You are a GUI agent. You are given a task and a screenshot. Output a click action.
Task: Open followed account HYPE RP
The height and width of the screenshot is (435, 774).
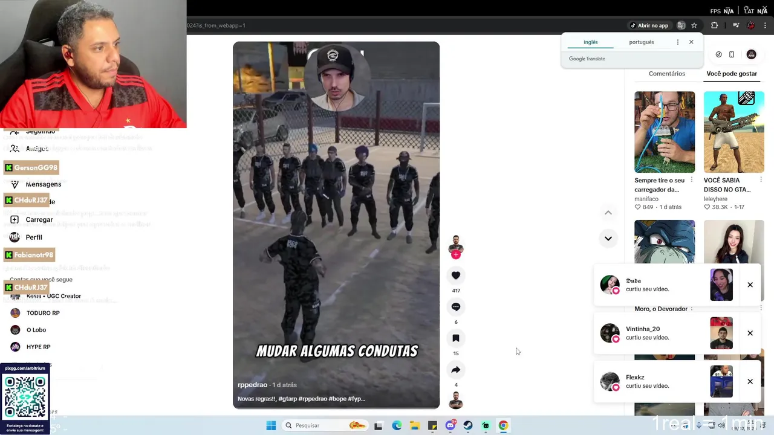tap(30, 347)
